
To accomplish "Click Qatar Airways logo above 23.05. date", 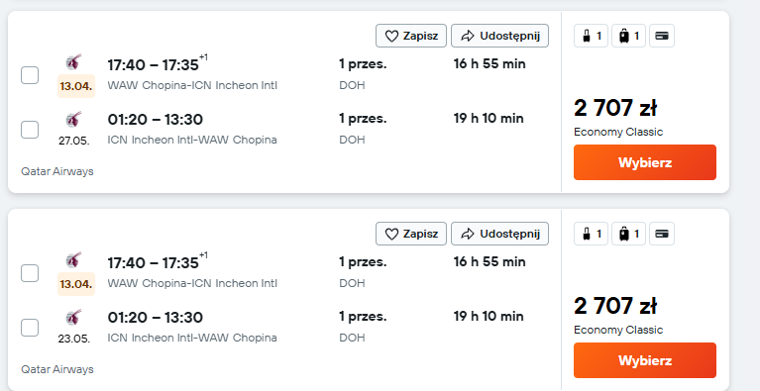I will pos(73,318).
